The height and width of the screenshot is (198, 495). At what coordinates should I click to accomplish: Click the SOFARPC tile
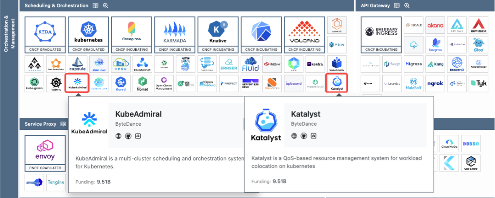coord(471,163)
